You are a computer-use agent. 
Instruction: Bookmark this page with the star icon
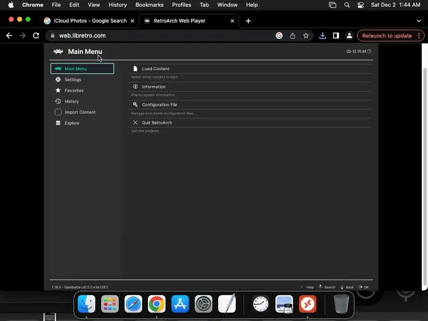[x=306, y=36]
